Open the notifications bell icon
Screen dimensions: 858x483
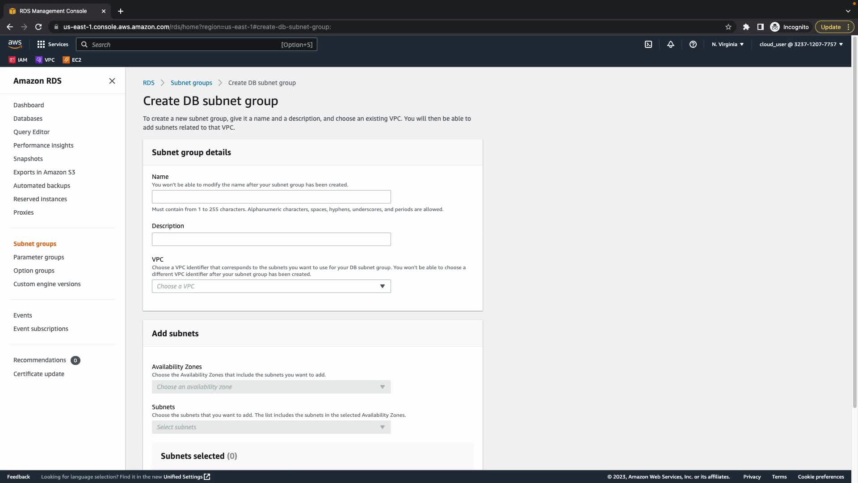click(x=671, y=44)
